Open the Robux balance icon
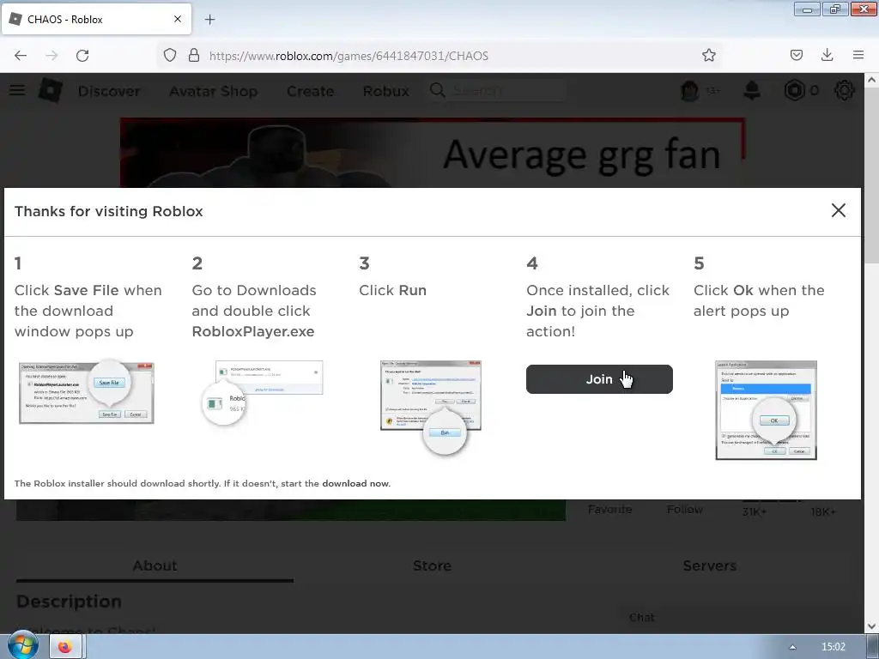Viewport: 879px width, 659px height. pos(794,90)
